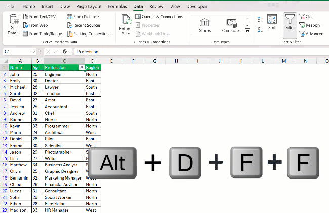Viewport: 329px width, 213px height.
Task: Select cell containing Michael
Action: [x=20, y=87]
